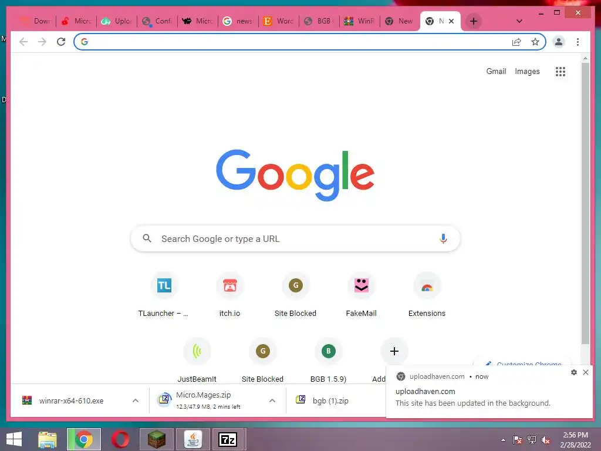Click the Chrome icon on the taskbar

[84, 439]
